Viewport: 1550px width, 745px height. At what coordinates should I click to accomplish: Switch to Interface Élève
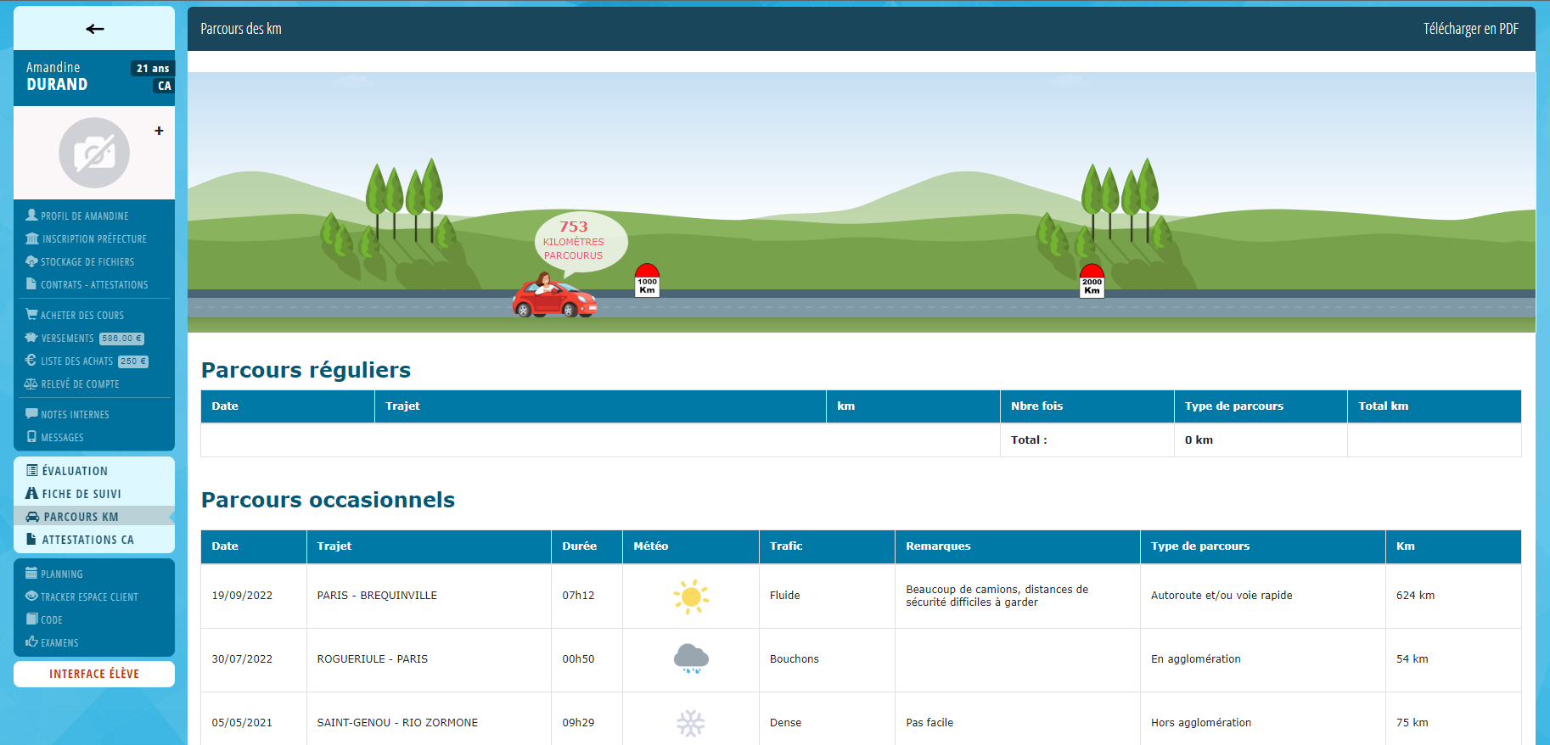(x=94, y=674)
